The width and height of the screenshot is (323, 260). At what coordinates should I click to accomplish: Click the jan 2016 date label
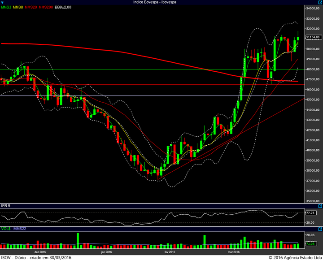(x=106, y=252)
